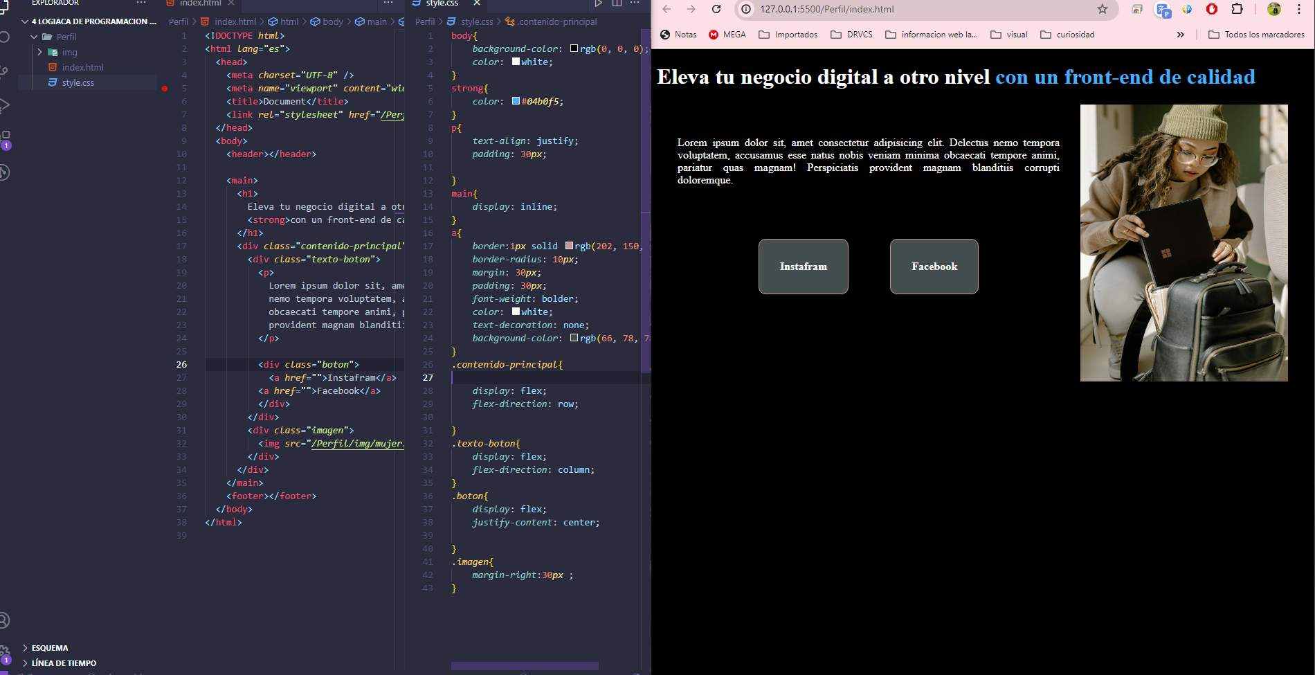Run code with the play icon in editor

coord(598,3)
